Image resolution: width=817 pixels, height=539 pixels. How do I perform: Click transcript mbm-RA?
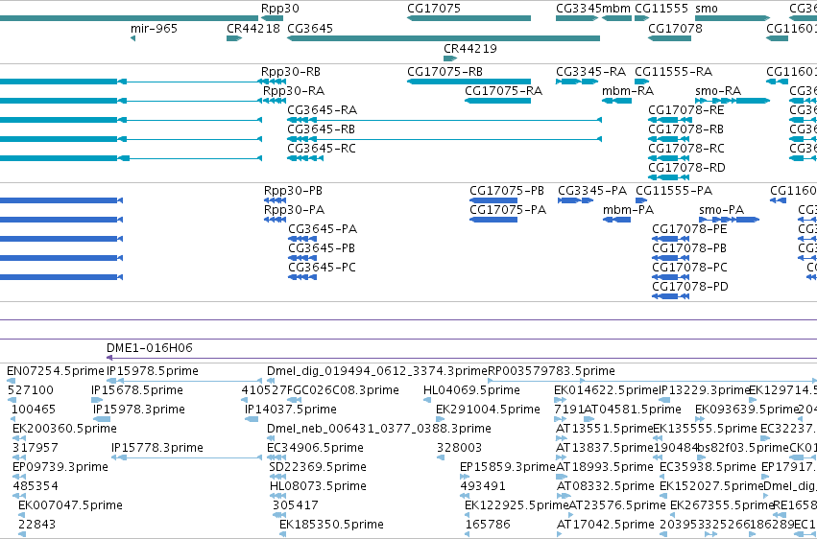point(627,91)
